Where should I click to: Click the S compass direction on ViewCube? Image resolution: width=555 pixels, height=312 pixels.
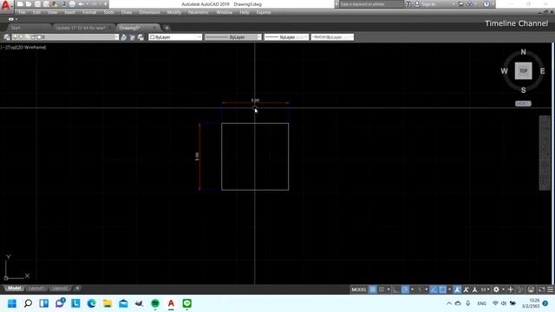[523, 90]
